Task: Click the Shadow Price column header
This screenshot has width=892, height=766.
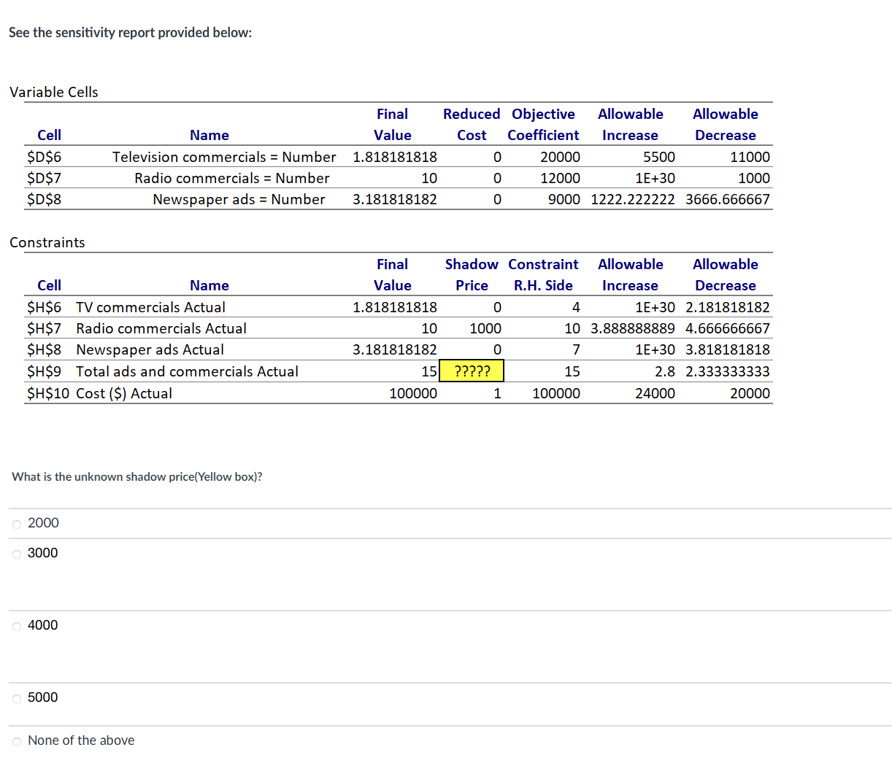Action: tap(472, 274)
